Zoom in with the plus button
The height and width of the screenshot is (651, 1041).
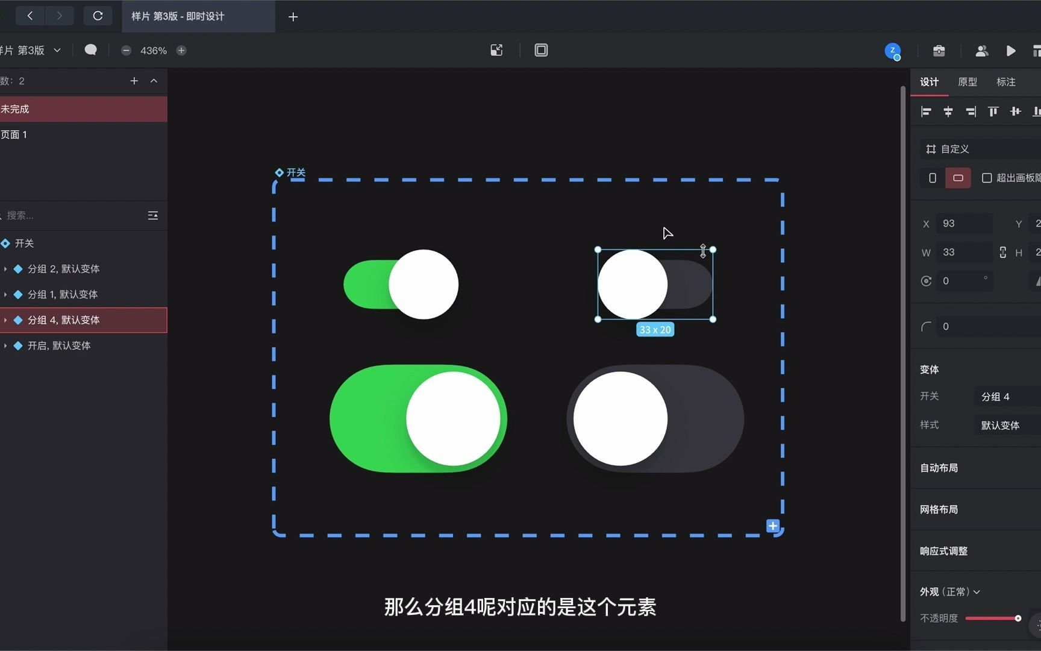[181, 50]
